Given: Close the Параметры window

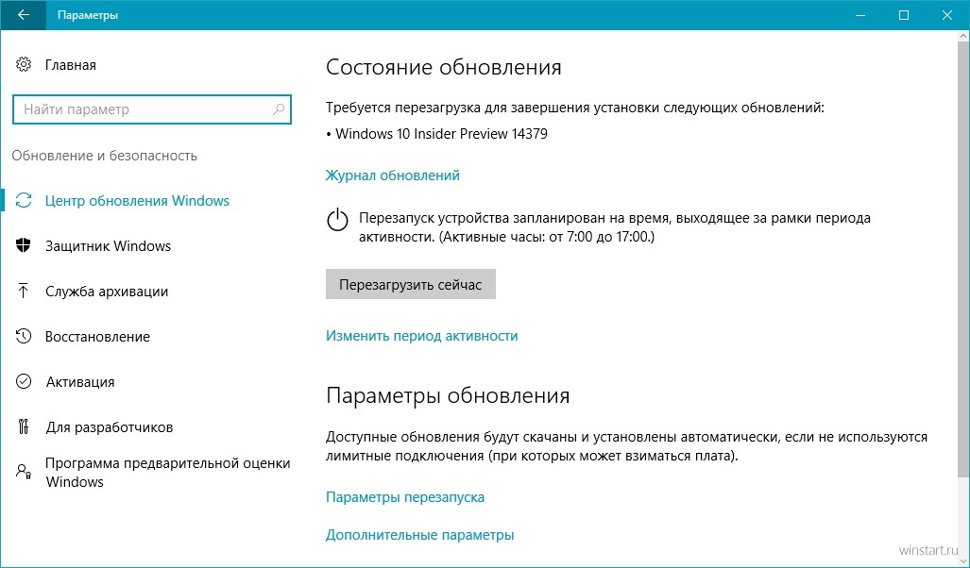Looking at the screenshot, I should pyautogui.click(x=947, y=15).
